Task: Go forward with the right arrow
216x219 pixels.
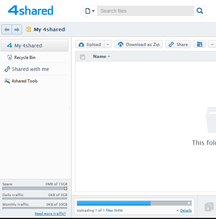Action: click(16, 29)
